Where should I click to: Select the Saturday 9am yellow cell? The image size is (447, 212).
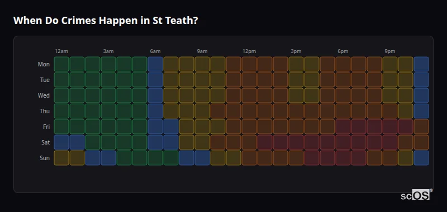point(202,142)
